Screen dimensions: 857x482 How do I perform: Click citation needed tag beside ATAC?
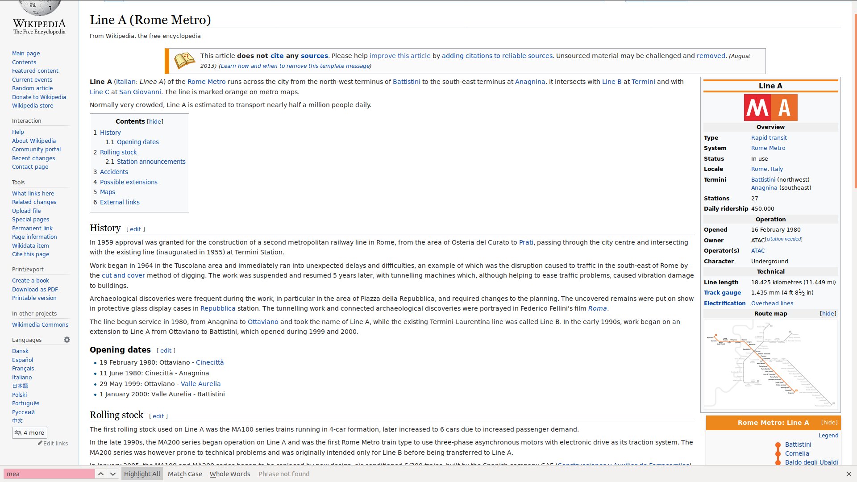[x=784, y=239]
